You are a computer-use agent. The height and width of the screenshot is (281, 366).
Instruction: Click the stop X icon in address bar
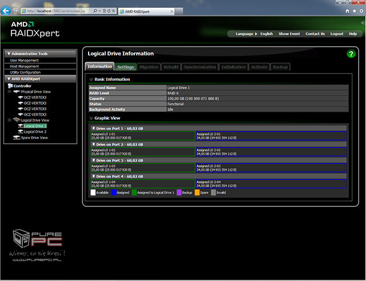point(113,11)
